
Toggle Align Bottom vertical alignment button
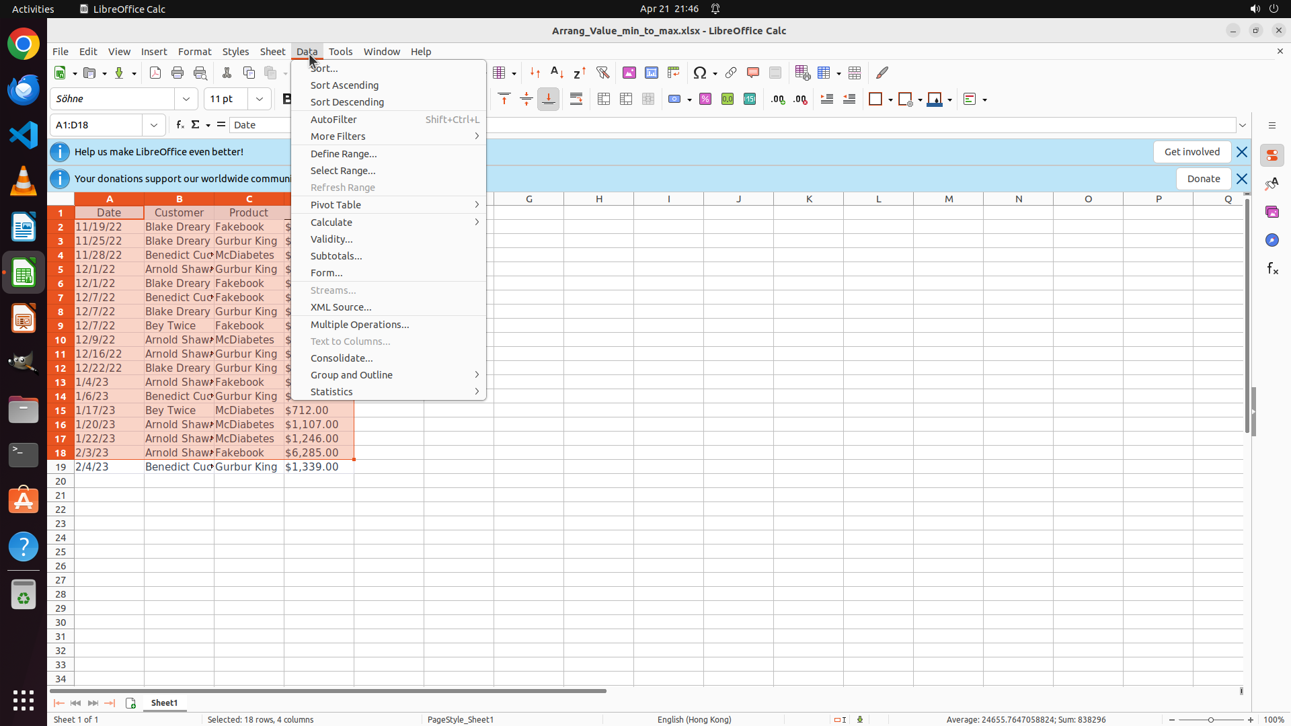pyautogui.click(x=549, y=99)
